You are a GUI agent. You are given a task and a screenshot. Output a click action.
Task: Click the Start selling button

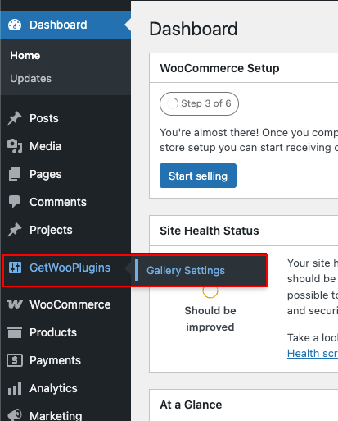coord(198,176)
